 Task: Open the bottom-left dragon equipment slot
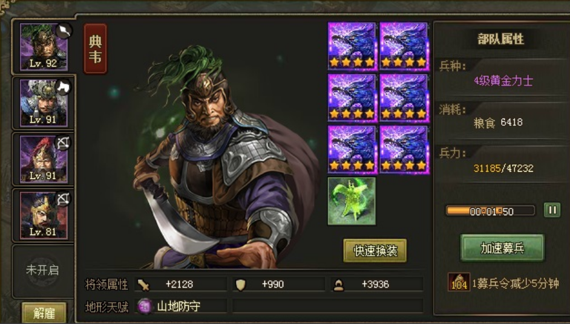[x=352, y=150]
